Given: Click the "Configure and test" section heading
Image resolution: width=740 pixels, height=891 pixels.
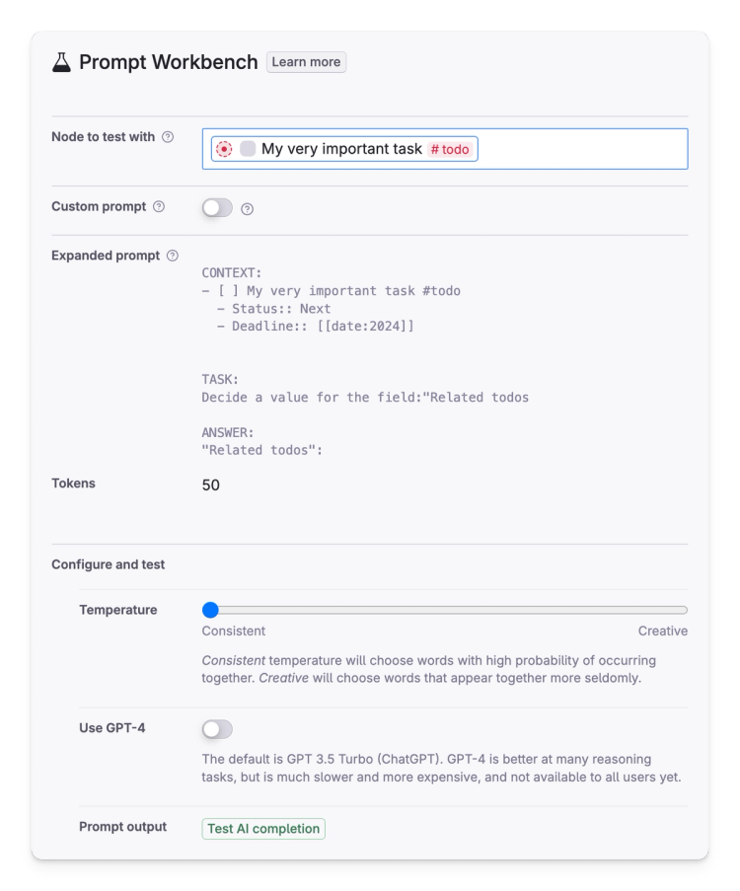Looking at the screenshot, I should [108, 564].
